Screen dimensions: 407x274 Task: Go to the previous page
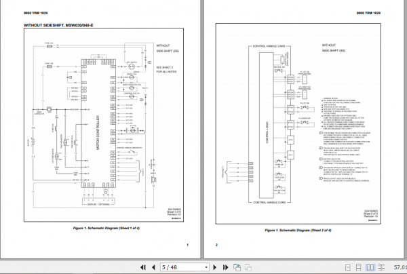click(153, 267)
